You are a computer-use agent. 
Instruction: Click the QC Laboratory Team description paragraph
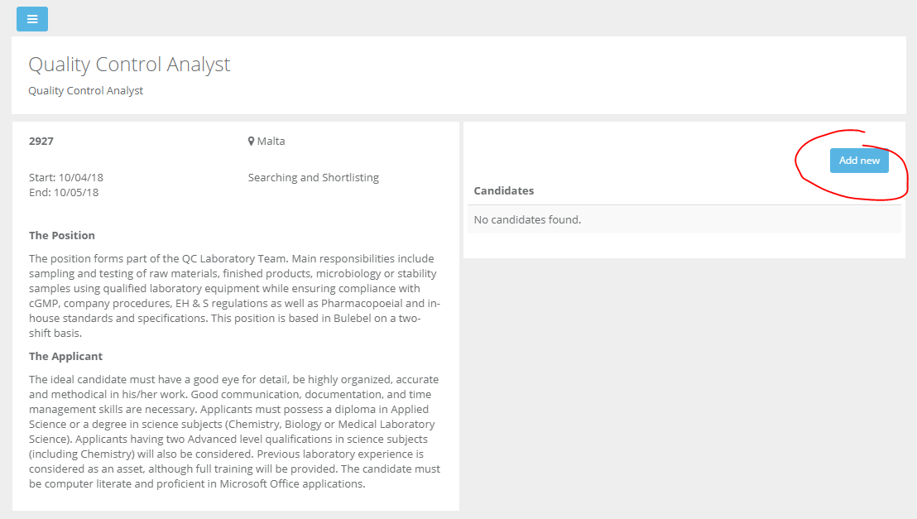point(234,296)
